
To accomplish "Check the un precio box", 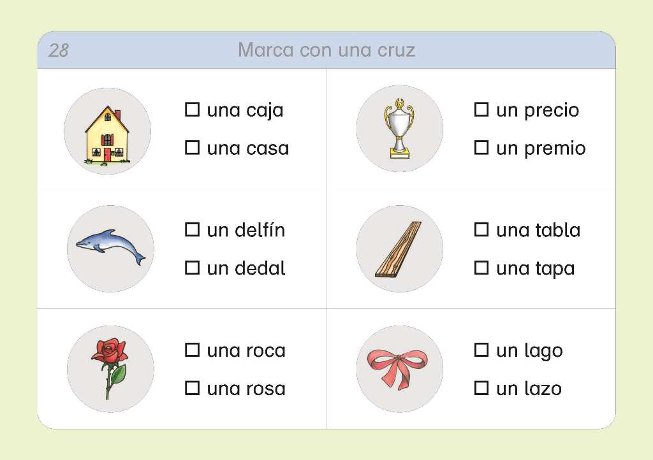I will [481, 110].
